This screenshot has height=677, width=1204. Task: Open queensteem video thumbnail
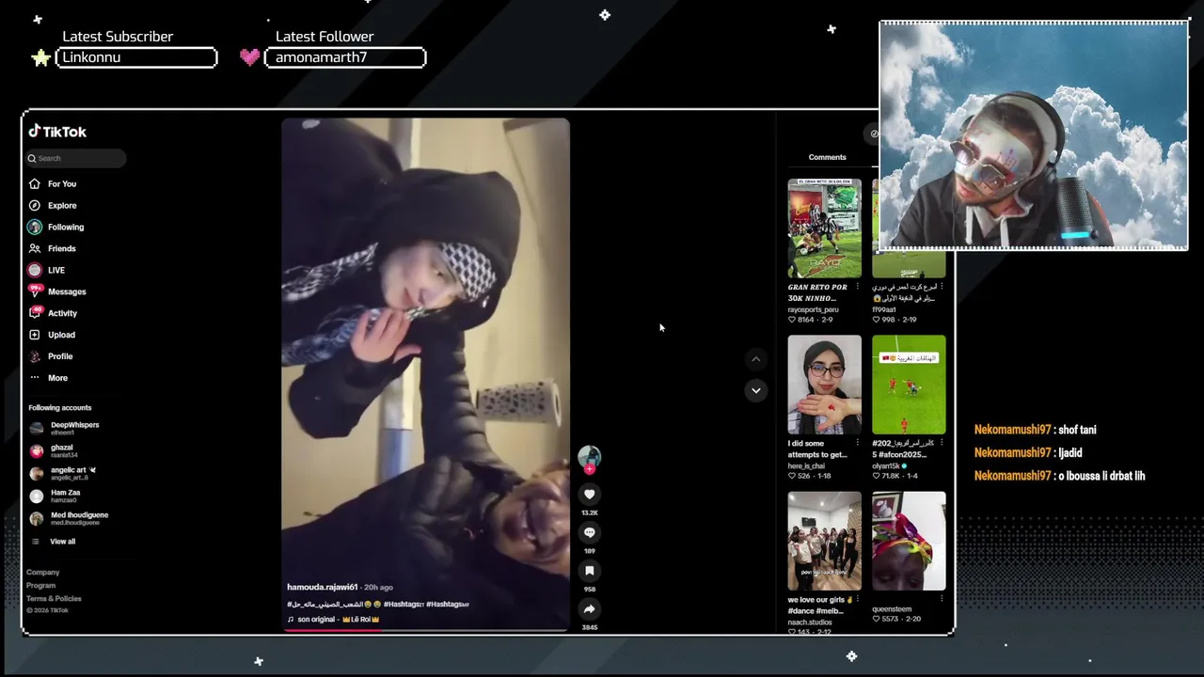click(x=909, y=541)
